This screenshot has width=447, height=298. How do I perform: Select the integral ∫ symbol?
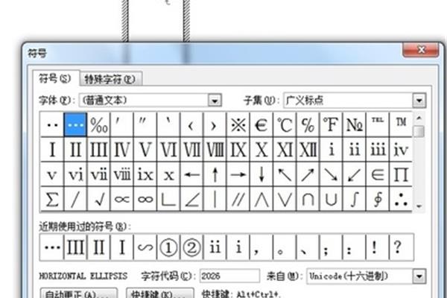coord(355,199)
